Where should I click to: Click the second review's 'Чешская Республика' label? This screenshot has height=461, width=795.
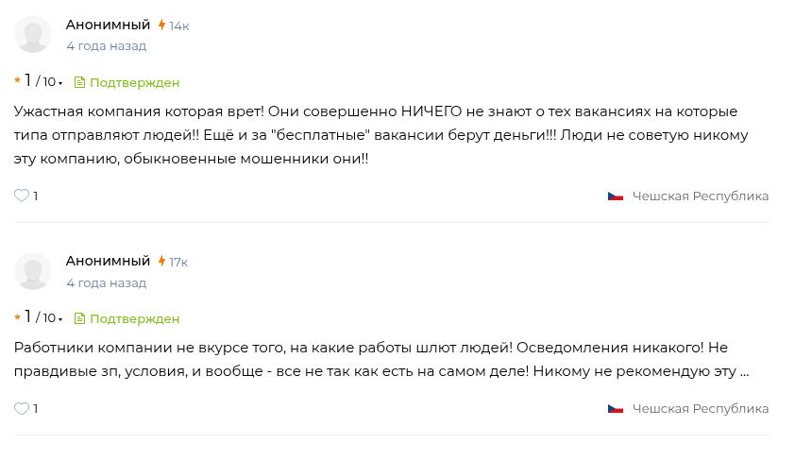[x=700, y=409]
